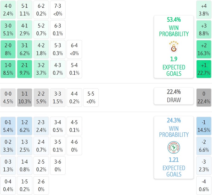Screen dimensions: 212x195
Task: Select the 1-1 draw scoreline cell
Action: pos(25,97)
